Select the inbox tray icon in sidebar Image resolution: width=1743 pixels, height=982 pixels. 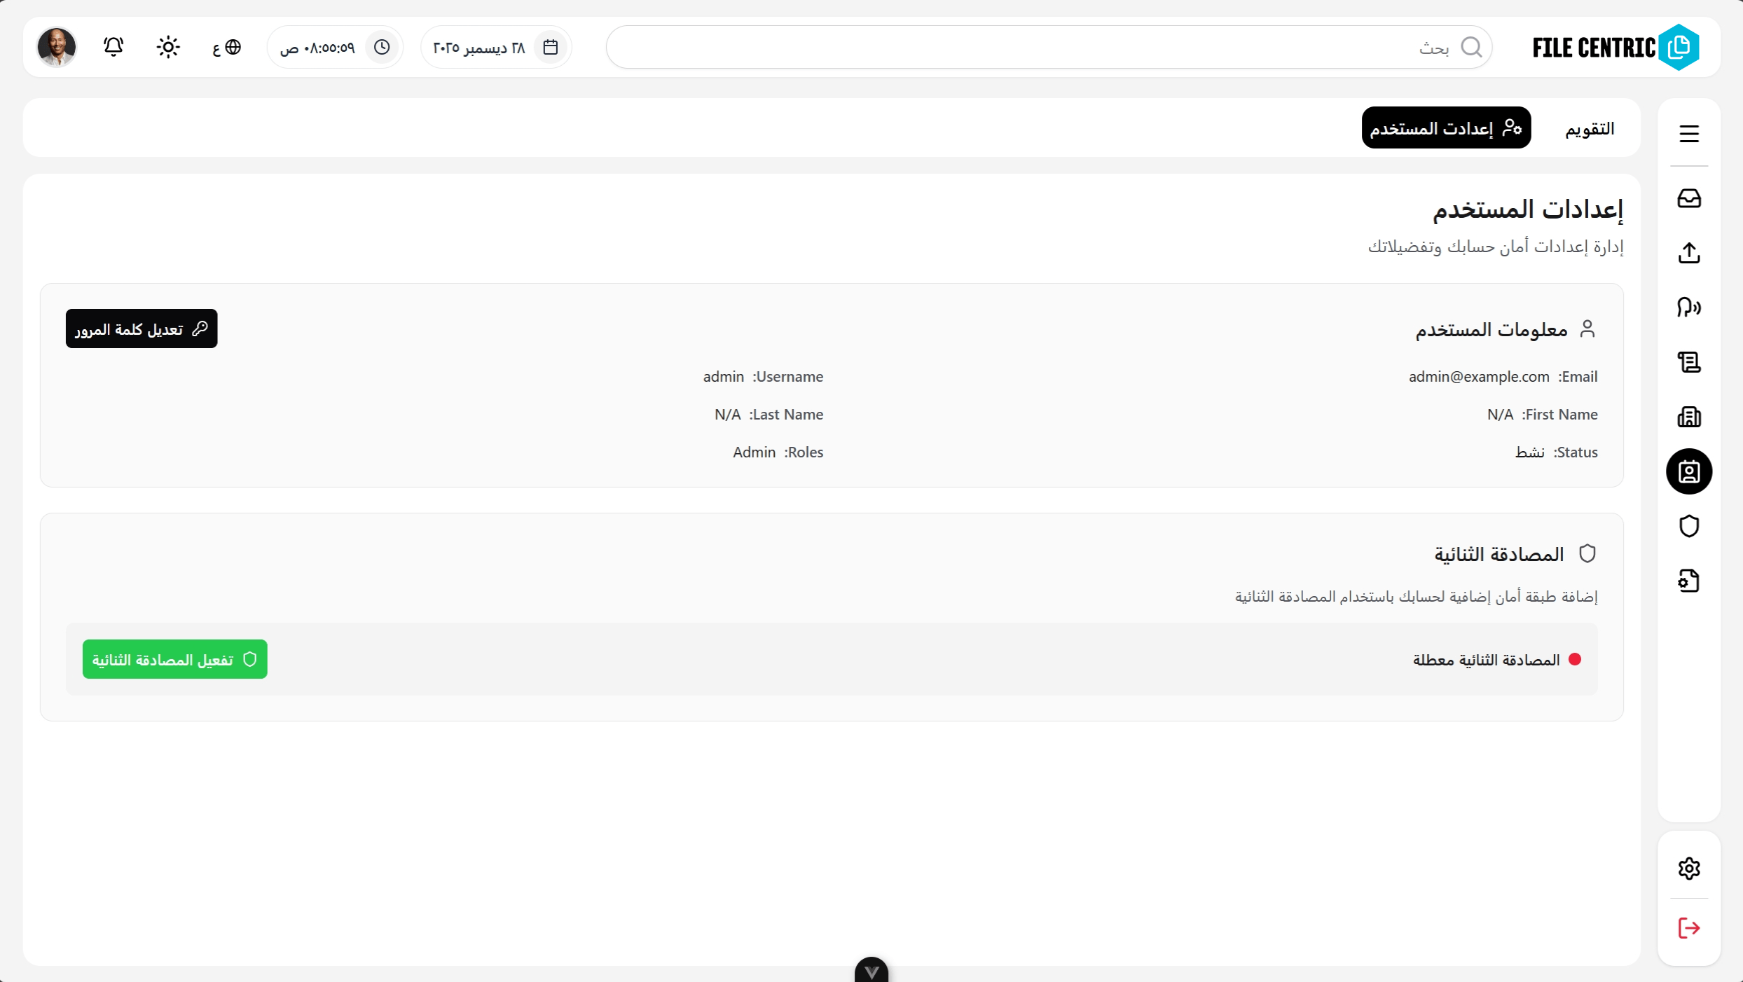coord(1688,198)
